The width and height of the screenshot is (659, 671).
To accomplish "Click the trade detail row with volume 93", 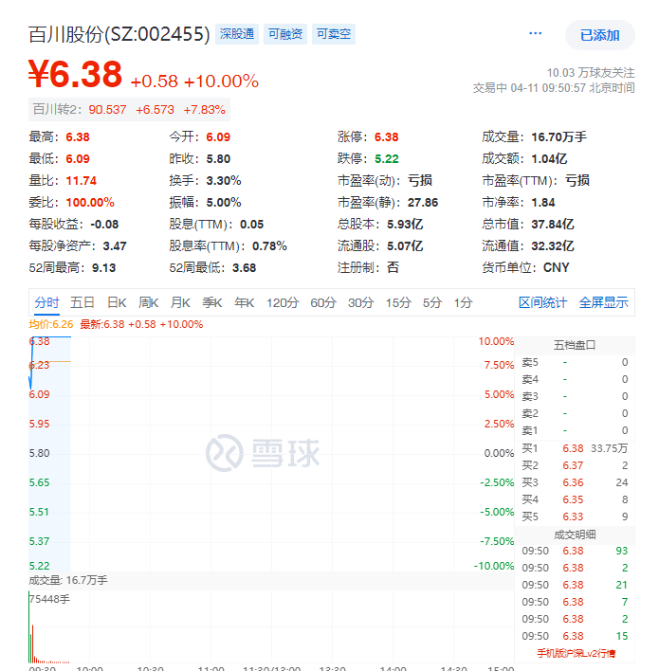I will click(575, 551).
